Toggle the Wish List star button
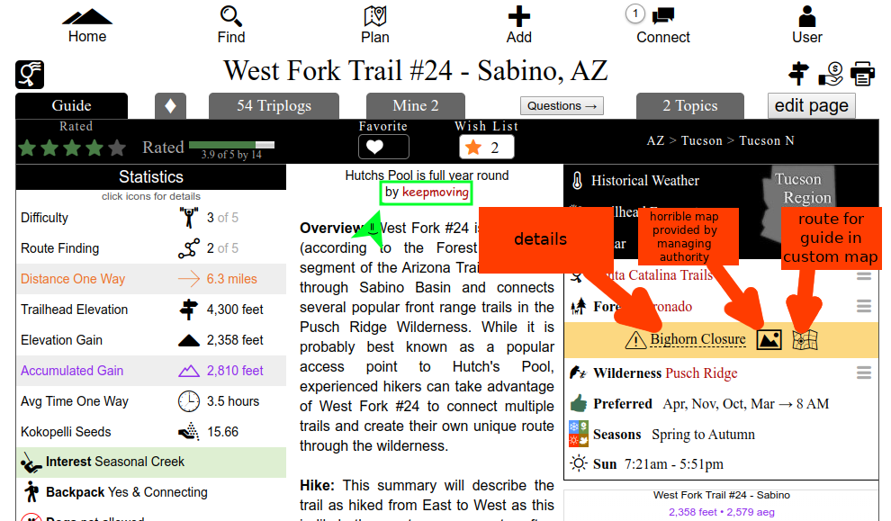 (486, 147)
